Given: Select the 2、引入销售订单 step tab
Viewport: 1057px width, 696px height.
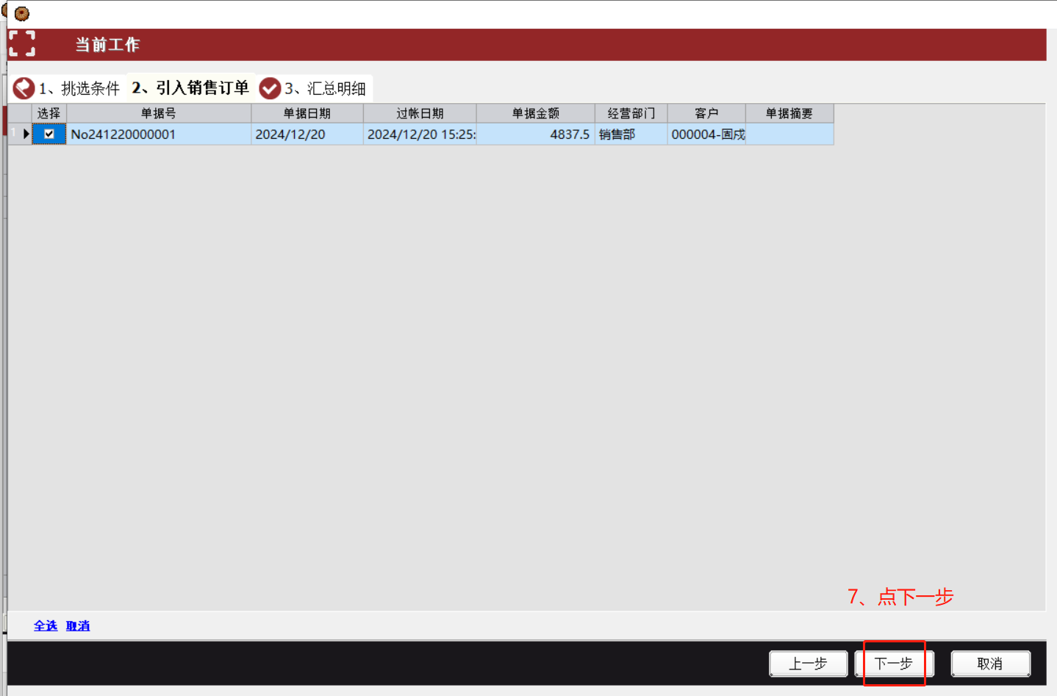Looking at the screenshot, I should point(190,88).
